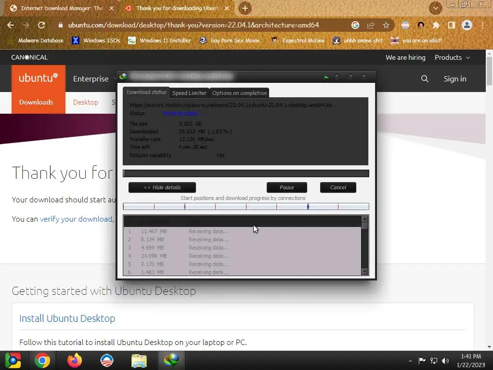Select Downloads in Ubuntu navigation

tap(36, 102)
